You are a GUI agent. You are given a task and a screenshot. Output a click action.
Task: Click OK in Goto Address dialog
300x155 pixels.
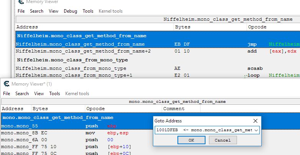[x=191, y=140]
